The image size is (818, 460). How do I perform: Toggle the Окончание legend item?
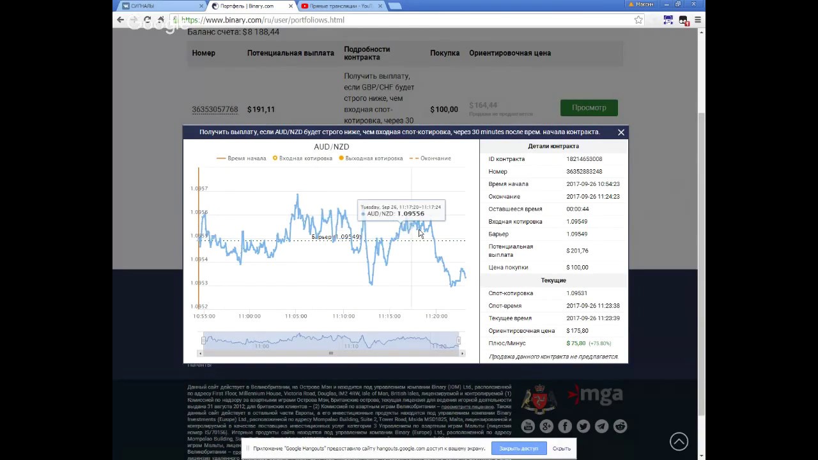pos(430,158)
